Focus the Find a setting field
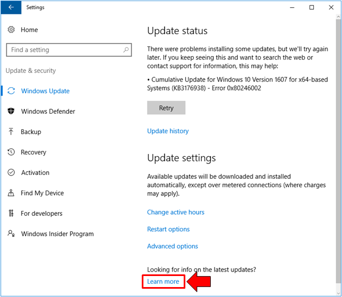342x297 pixels. click(69, 50)
